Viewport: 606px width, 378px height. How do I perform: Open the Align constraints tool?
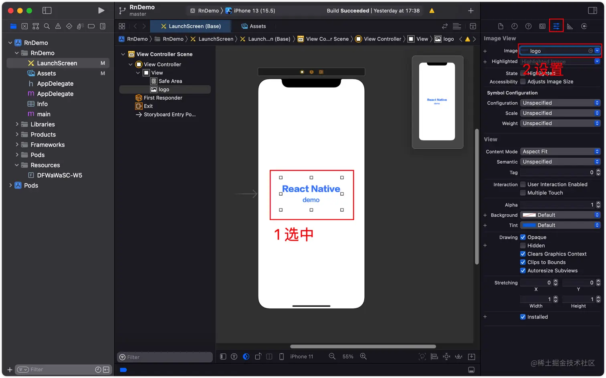coord(434,356)
